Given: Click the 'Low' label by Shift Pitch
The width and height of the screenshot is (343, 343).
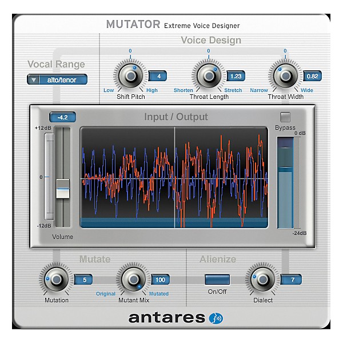Looking at the screenshot, I should coord(109,90).
